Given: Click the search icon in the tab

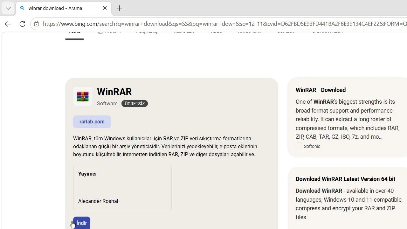Looking at the screenshot, I should tap(22, 8).
